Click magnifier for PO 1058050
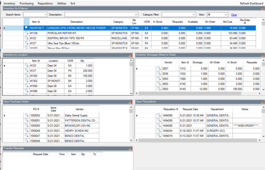This screenshot has height=170, width=265. click(26, 125)
